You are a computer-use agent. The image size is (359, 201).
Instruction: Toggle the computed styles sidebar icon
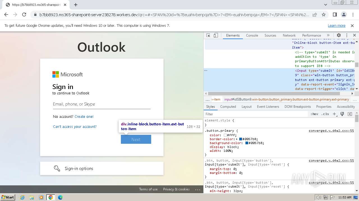coord(350,114)
